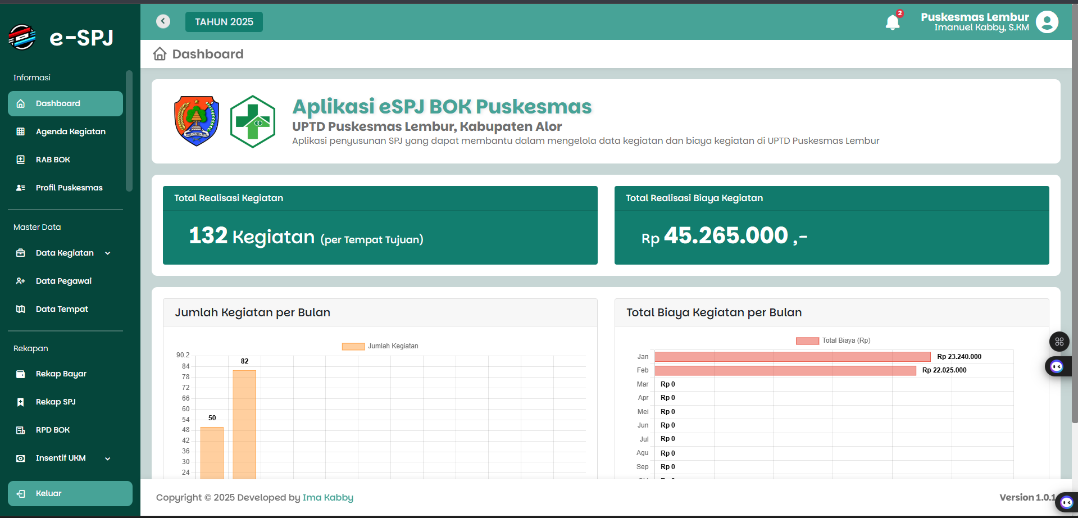The image size is (1078, 518).
Task: Go to Dashboard menu item
Action: 65,103
